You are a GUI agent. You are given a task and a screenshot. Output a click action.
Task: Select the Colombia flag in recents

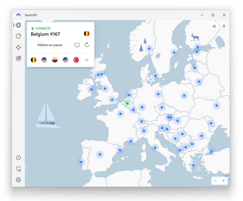click(55, 60)
